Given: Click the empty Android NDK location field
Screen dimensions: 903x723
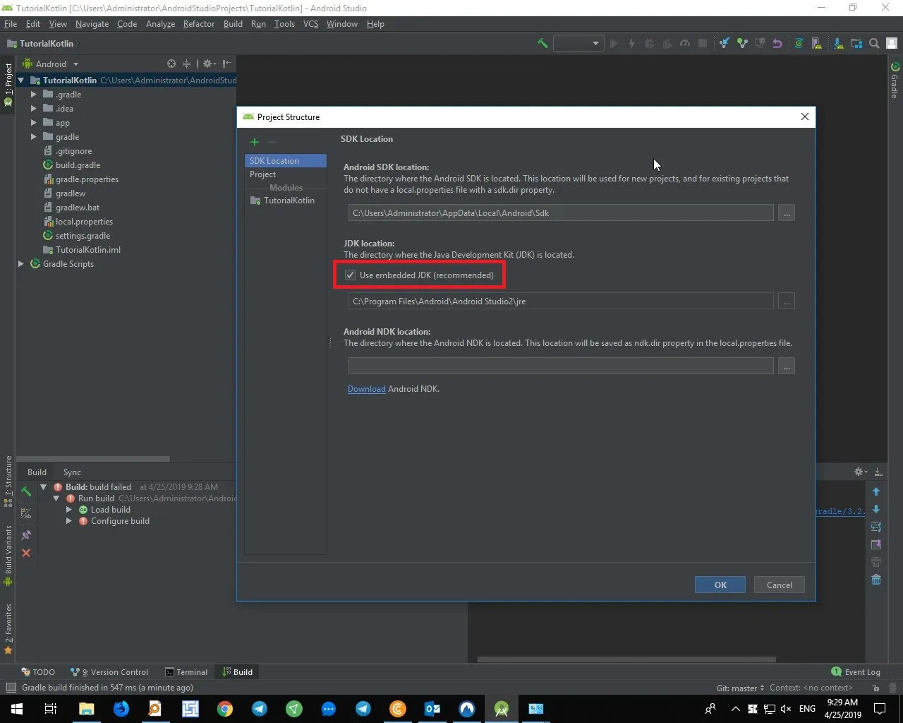Looking at the screenshot, I should (561, 366).
